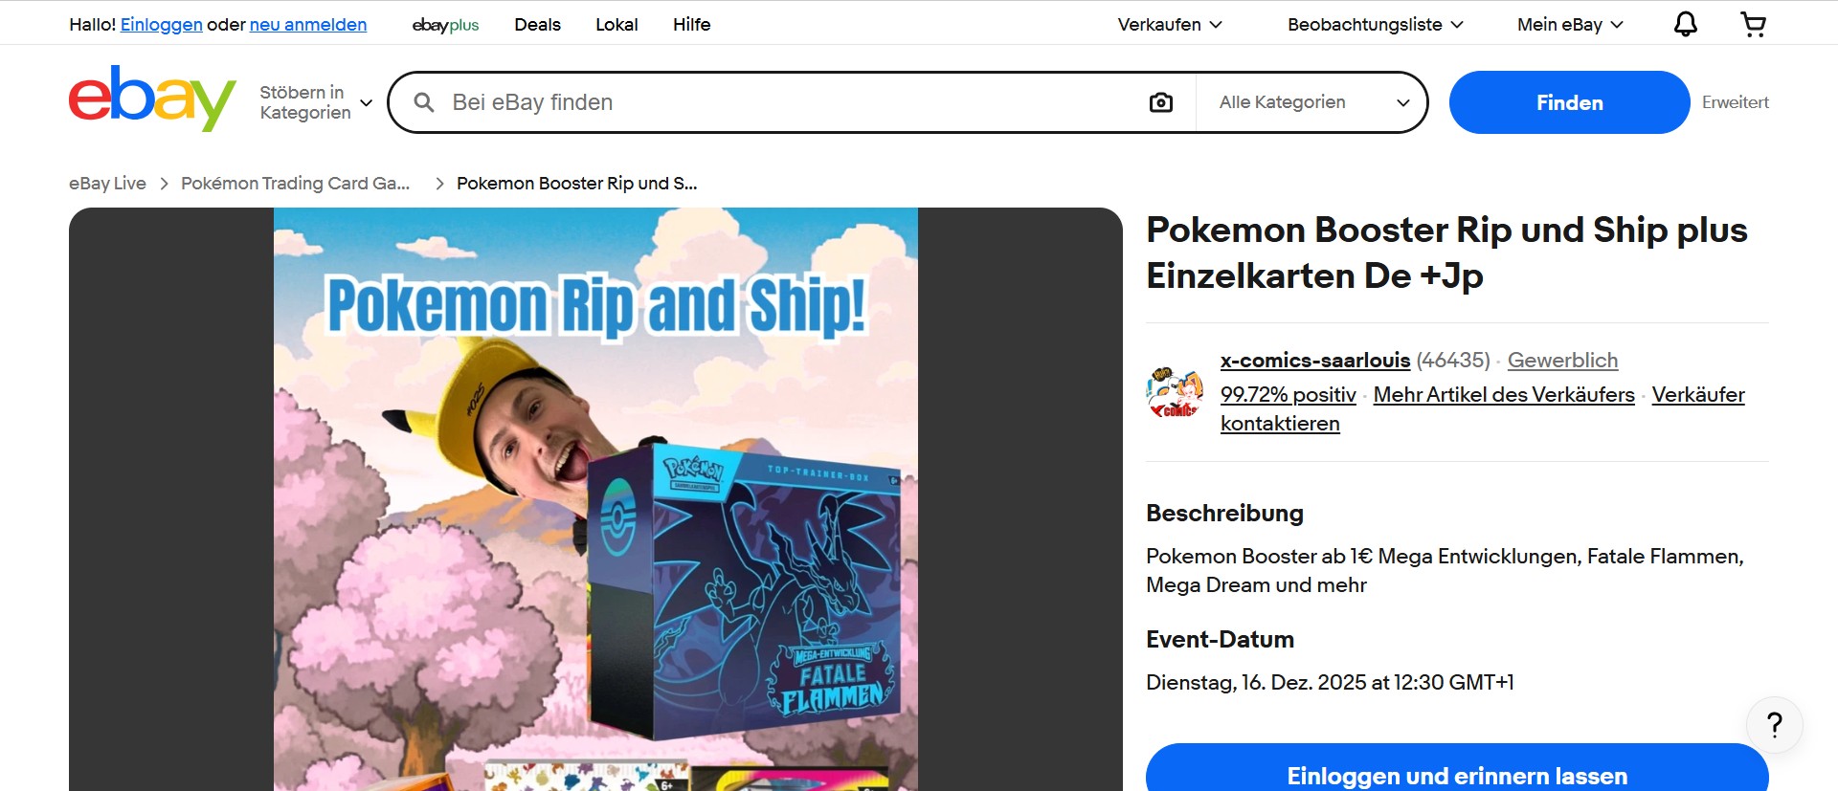Open the shopping cart icon
The width and height of the screenshot is (1838, 791).
click(x=1753, y=24)
